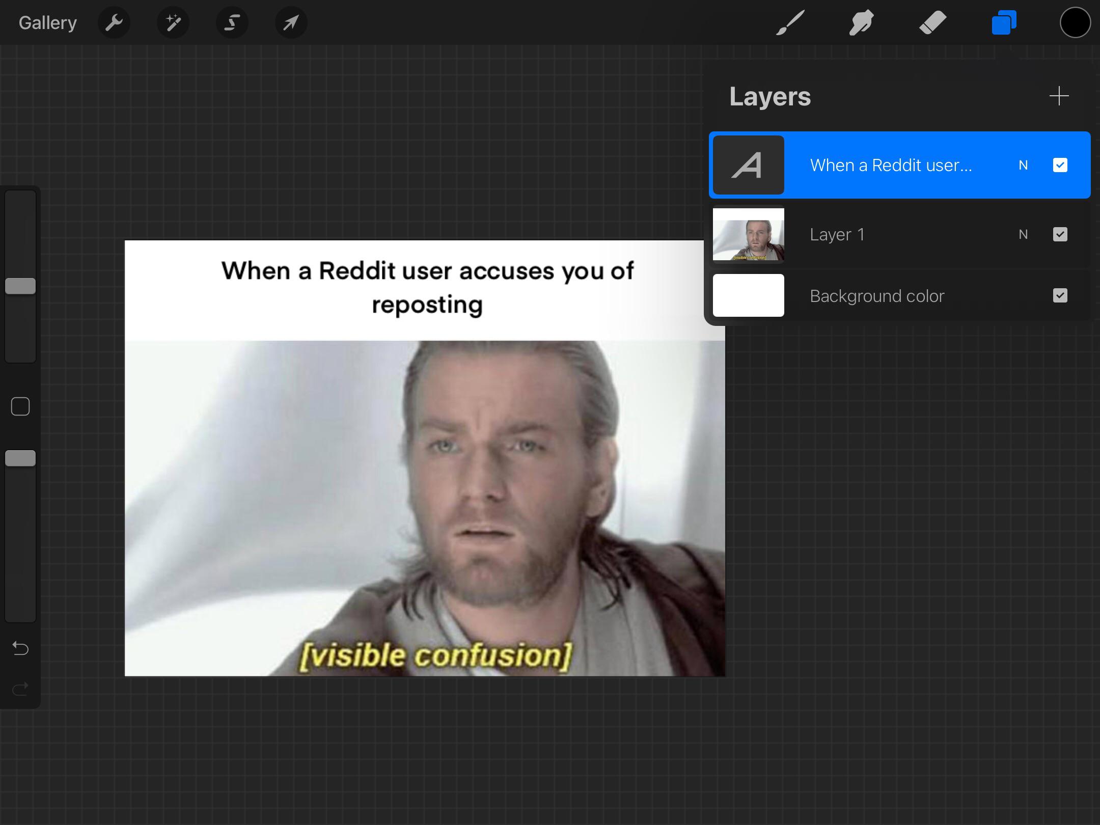Viewport: 1100px width, 825px height.
Task: Select the Paint brush tool
Action: pyautogui.click(x=790, y=22)
